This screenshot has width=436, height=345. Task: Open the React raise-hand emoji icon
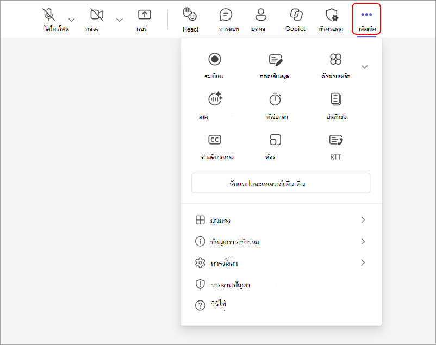pyautogui.click(x=190, y=15)
